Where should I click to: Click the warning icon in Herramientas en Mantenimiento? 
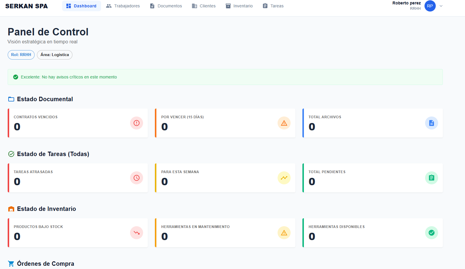click(x=284, y=233)
